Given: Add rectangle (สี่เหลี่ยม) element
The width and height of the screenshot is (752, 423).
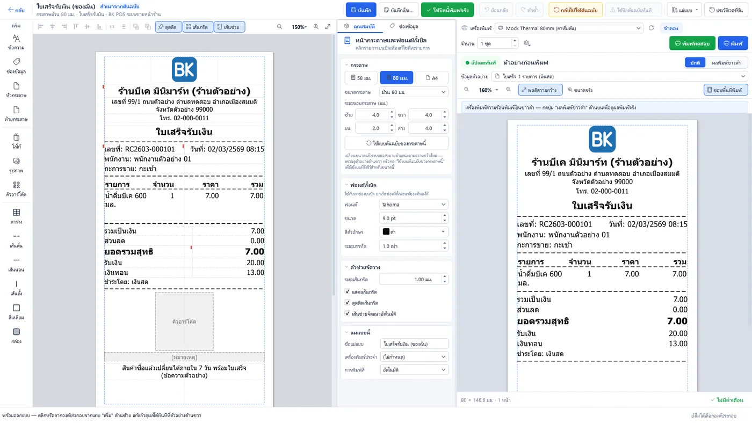Looking at the screenshot, I should click(x=16, y=312).
